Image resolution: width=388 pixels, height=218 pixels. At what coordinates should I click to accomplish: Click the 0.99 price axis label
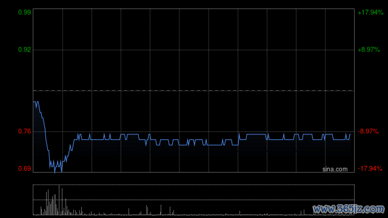pos(24,12)
